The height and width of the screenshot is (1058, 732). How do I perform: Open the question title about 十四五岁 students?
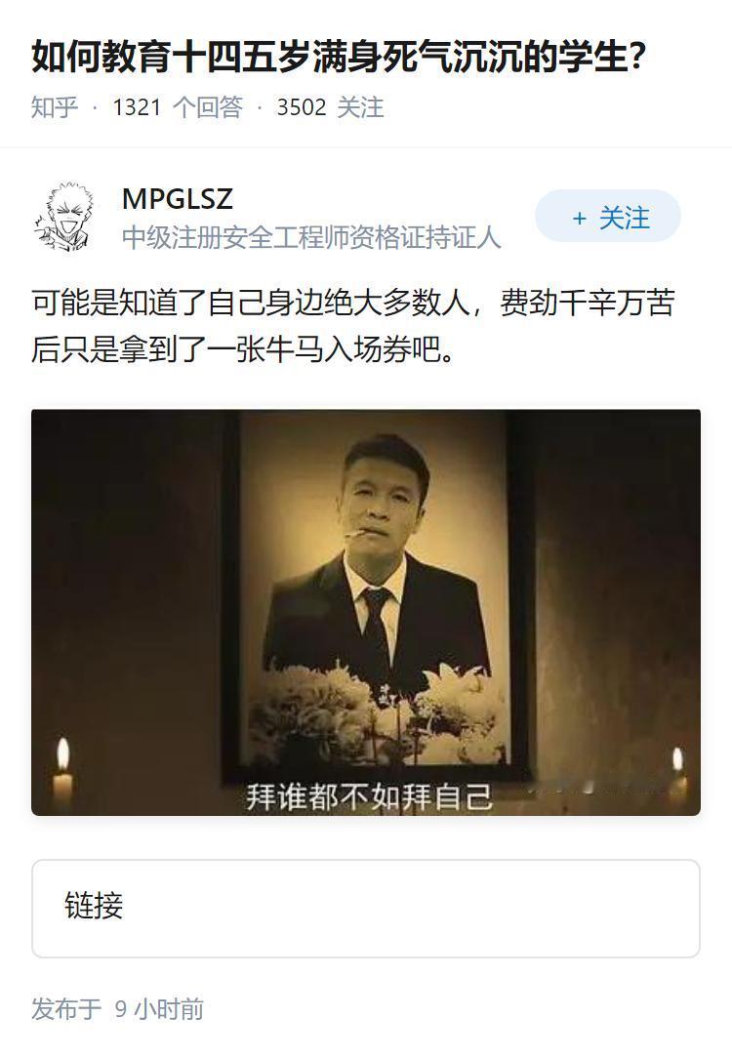coord(339,57)
